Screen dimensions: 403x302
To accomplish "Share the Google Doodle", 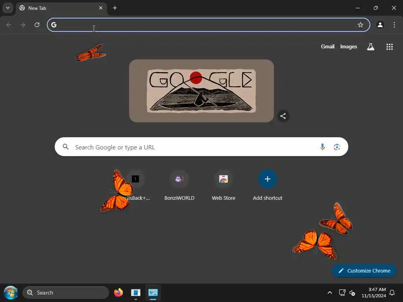I will tap(283, 116).
